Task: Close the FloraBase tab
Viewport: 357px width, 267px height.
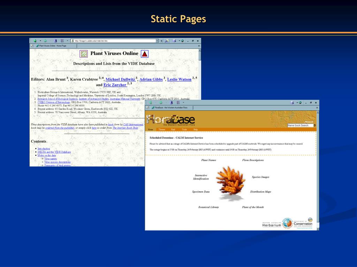Action: [317, 108]
